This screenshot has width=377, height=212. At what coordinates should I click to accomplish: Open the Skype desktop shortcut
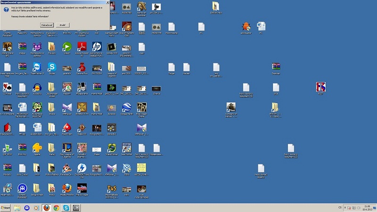(x=52, y=66)
